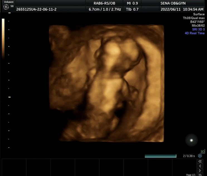This screenshot has width=207, height=176.
Task: Click the light source position sphere
Action: click(x=191, y=140)
